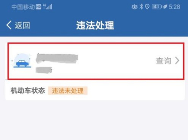Image resolution: width=188 pixels, height=140 pixels.
Task: Tap the back arrow chevron
Action: coord(9,25)
